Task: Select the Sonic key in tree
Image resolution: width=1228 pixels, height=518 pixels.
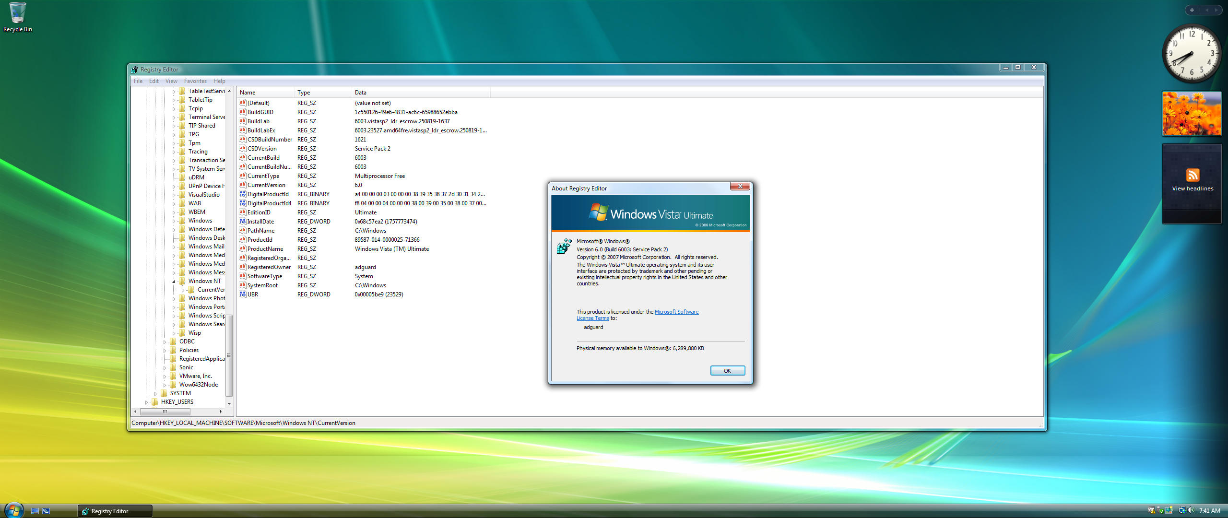Action: (x=186, y=367)
